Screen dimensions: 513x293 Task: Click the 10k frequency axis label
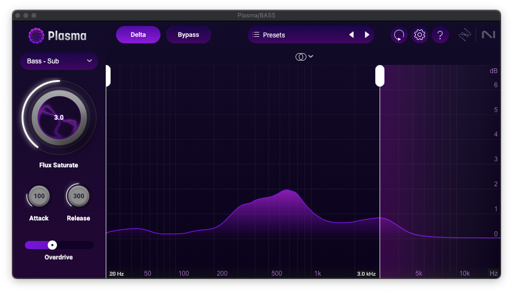pyautogui.click(x=464, y=274)
